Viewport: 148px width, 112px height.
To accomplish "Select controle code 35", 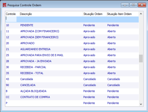I will click(x=7, y=73).
